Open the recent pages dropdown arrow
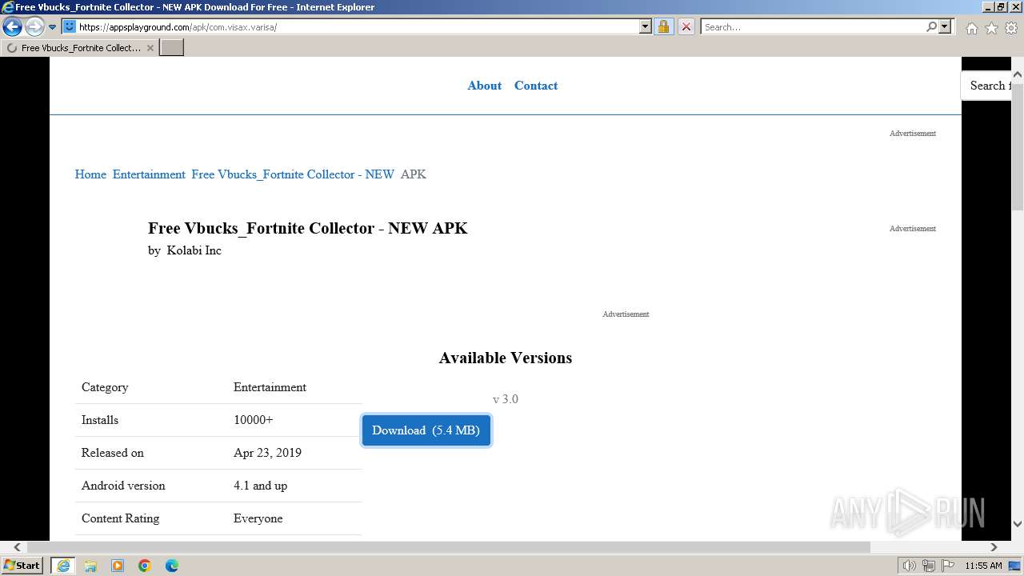 pyautogui.click(x=52, y=27)
